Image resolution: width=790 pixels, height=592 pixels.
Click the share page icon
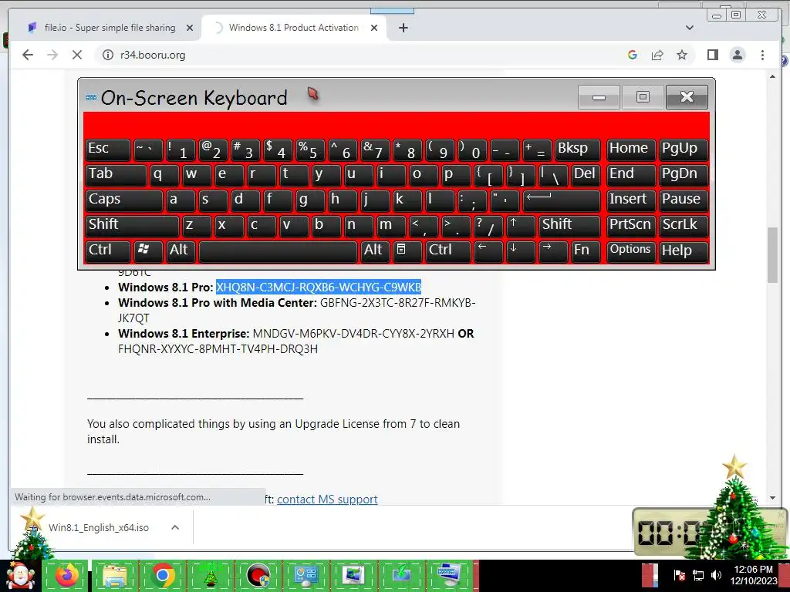tap(657, 55)
